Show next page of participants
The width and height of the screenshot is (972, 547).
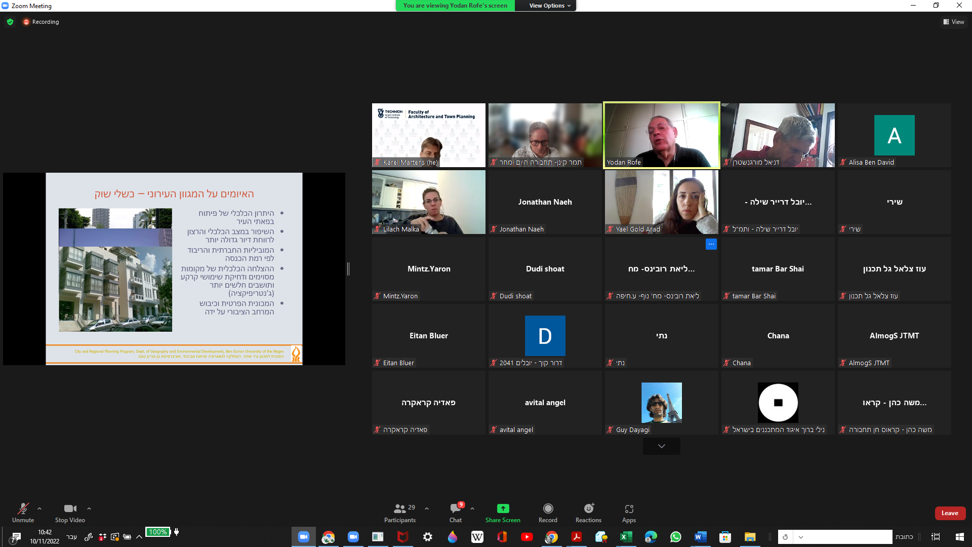(662, 446)
